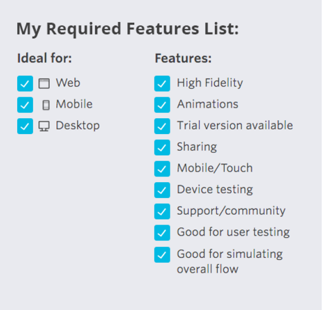
Task: Click the Mobile phone icon
Action: (x=46, y=105)
